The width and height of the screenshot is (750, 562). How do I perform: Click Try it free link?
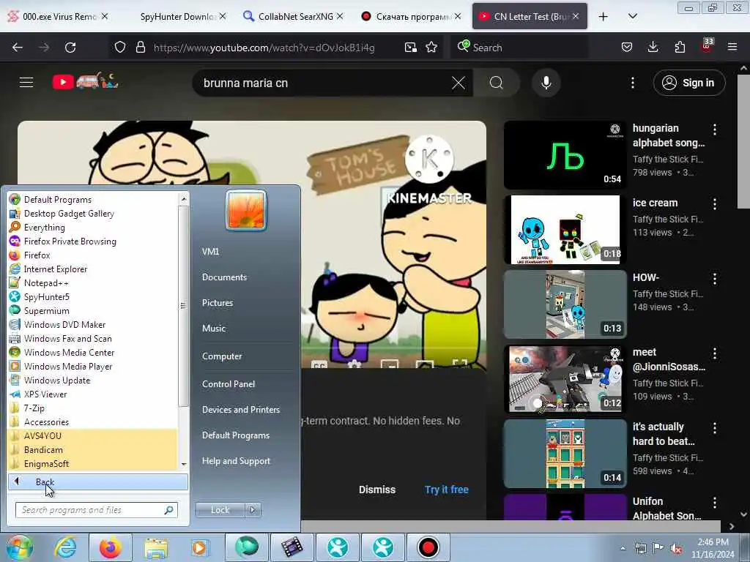click(x=447, y=490)
